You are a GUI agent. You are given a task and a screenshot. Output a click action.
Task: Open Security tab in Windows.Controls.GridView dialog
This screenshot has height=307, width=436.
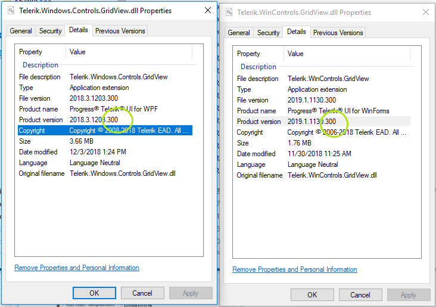50,31
